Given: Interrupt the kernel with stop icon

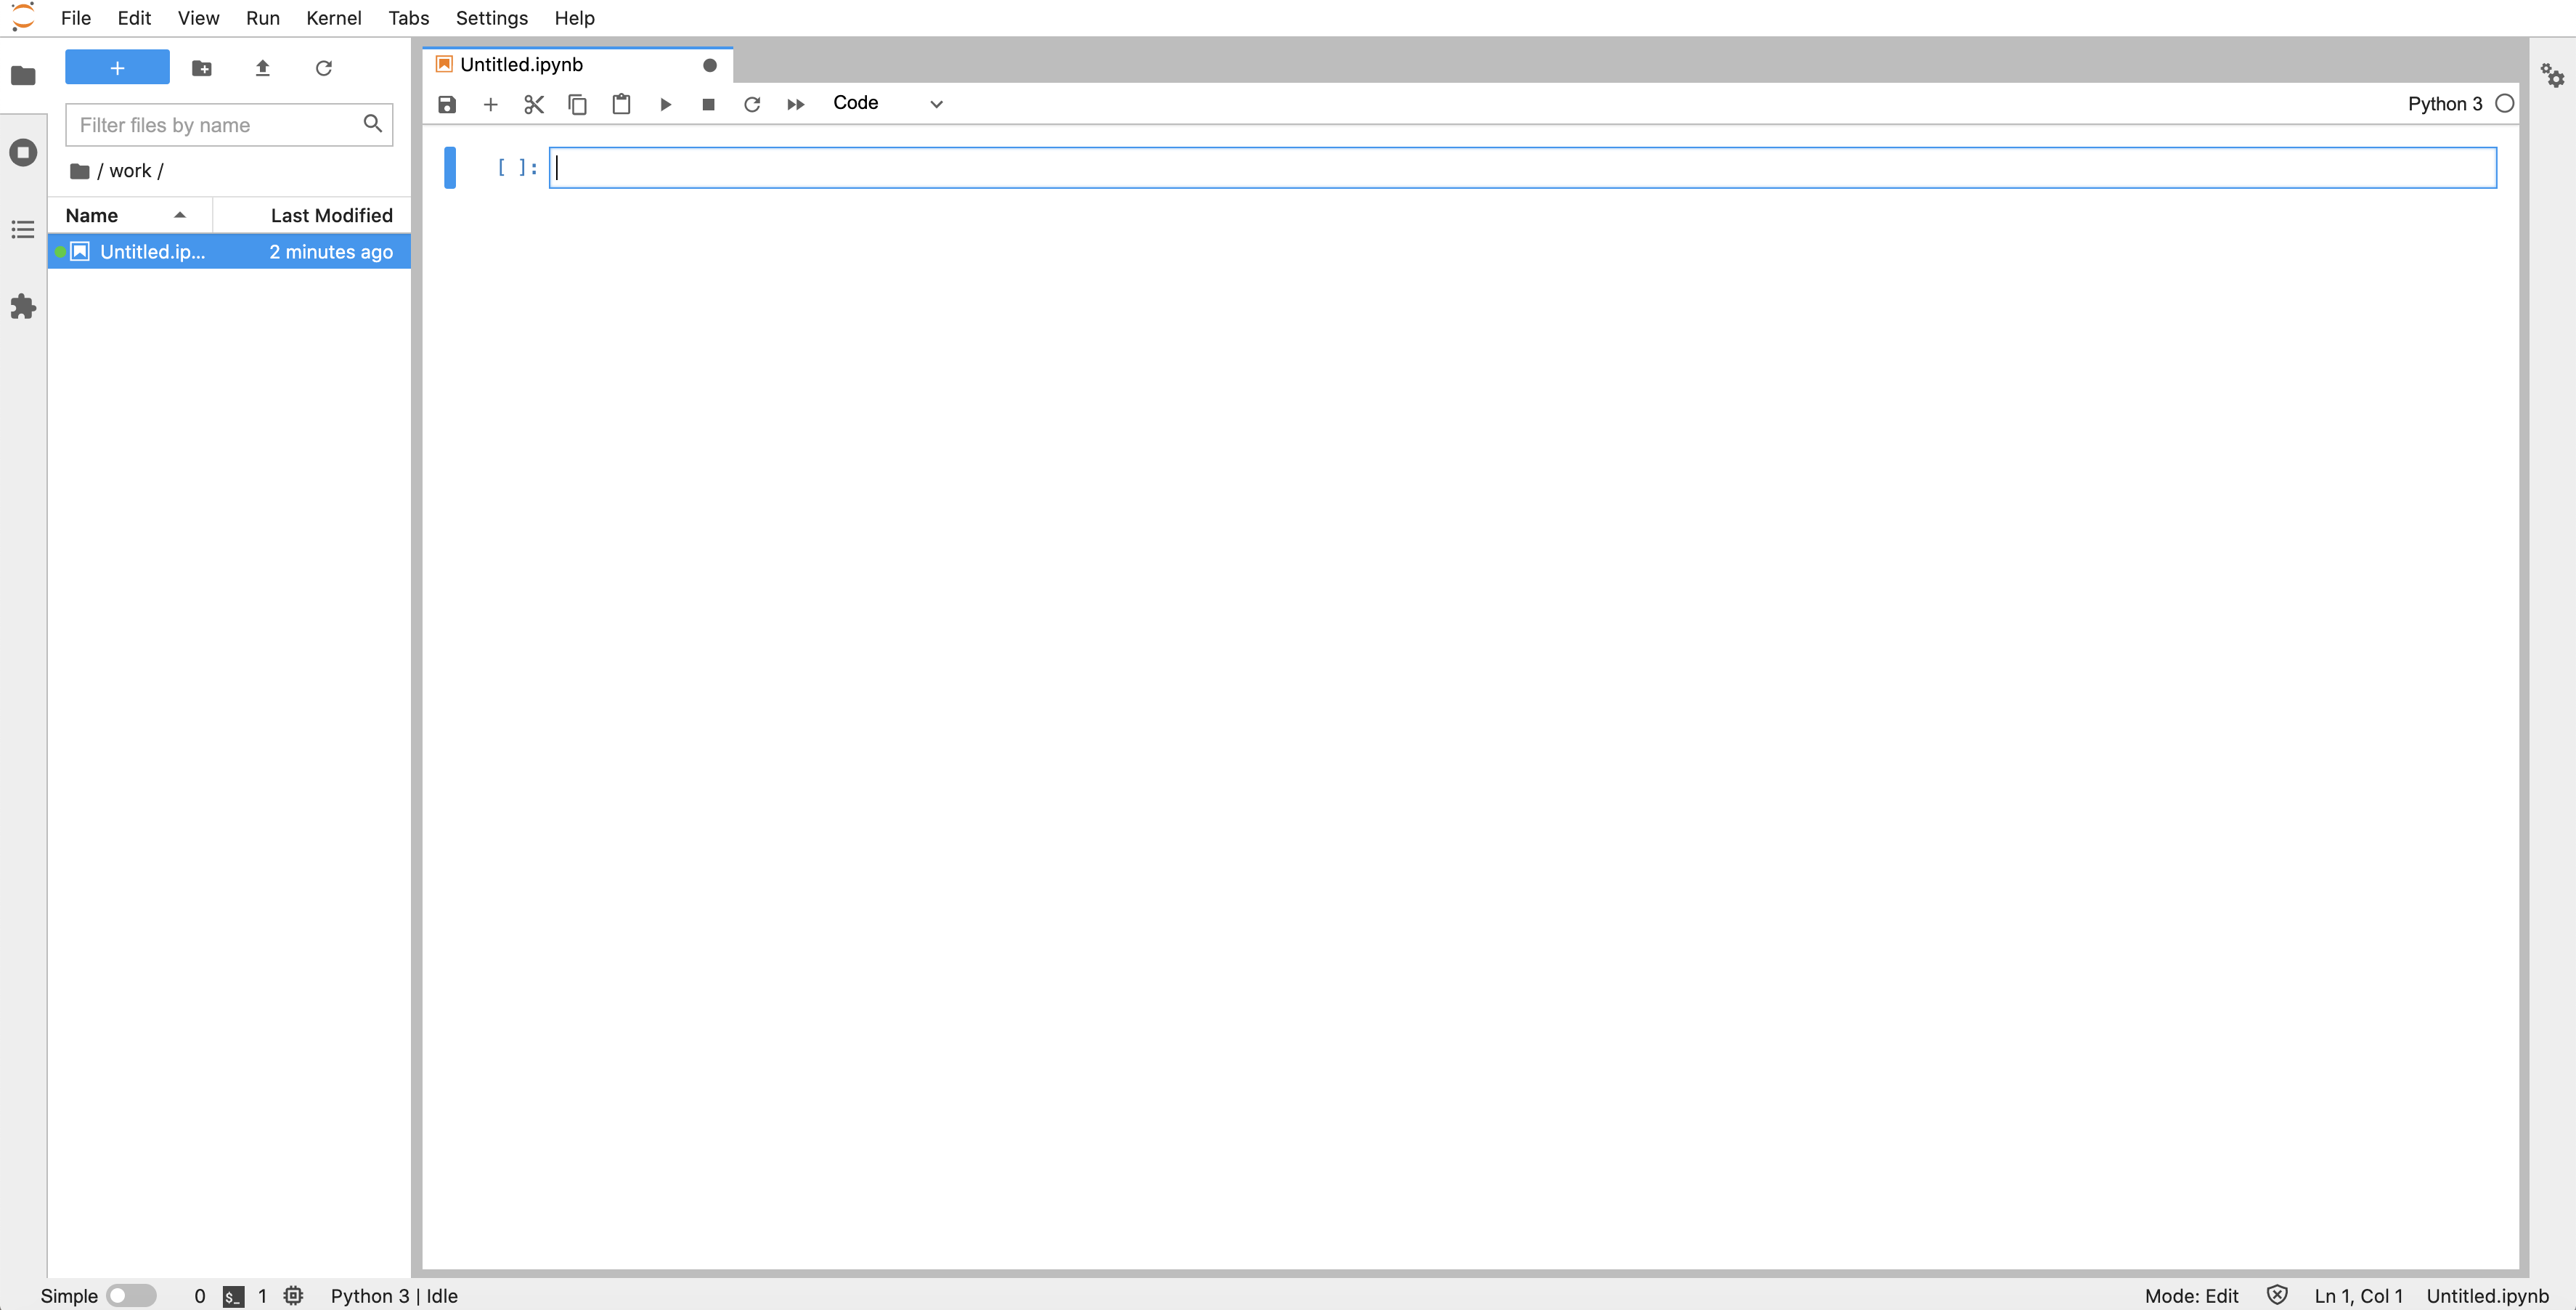Looking at the screenshot, I should [708, 104].
